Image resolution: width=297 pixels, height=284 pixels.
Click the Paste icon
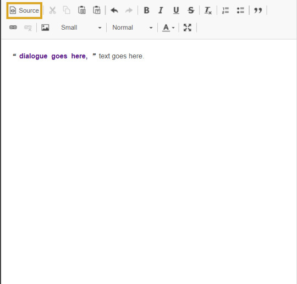(82, 10)
